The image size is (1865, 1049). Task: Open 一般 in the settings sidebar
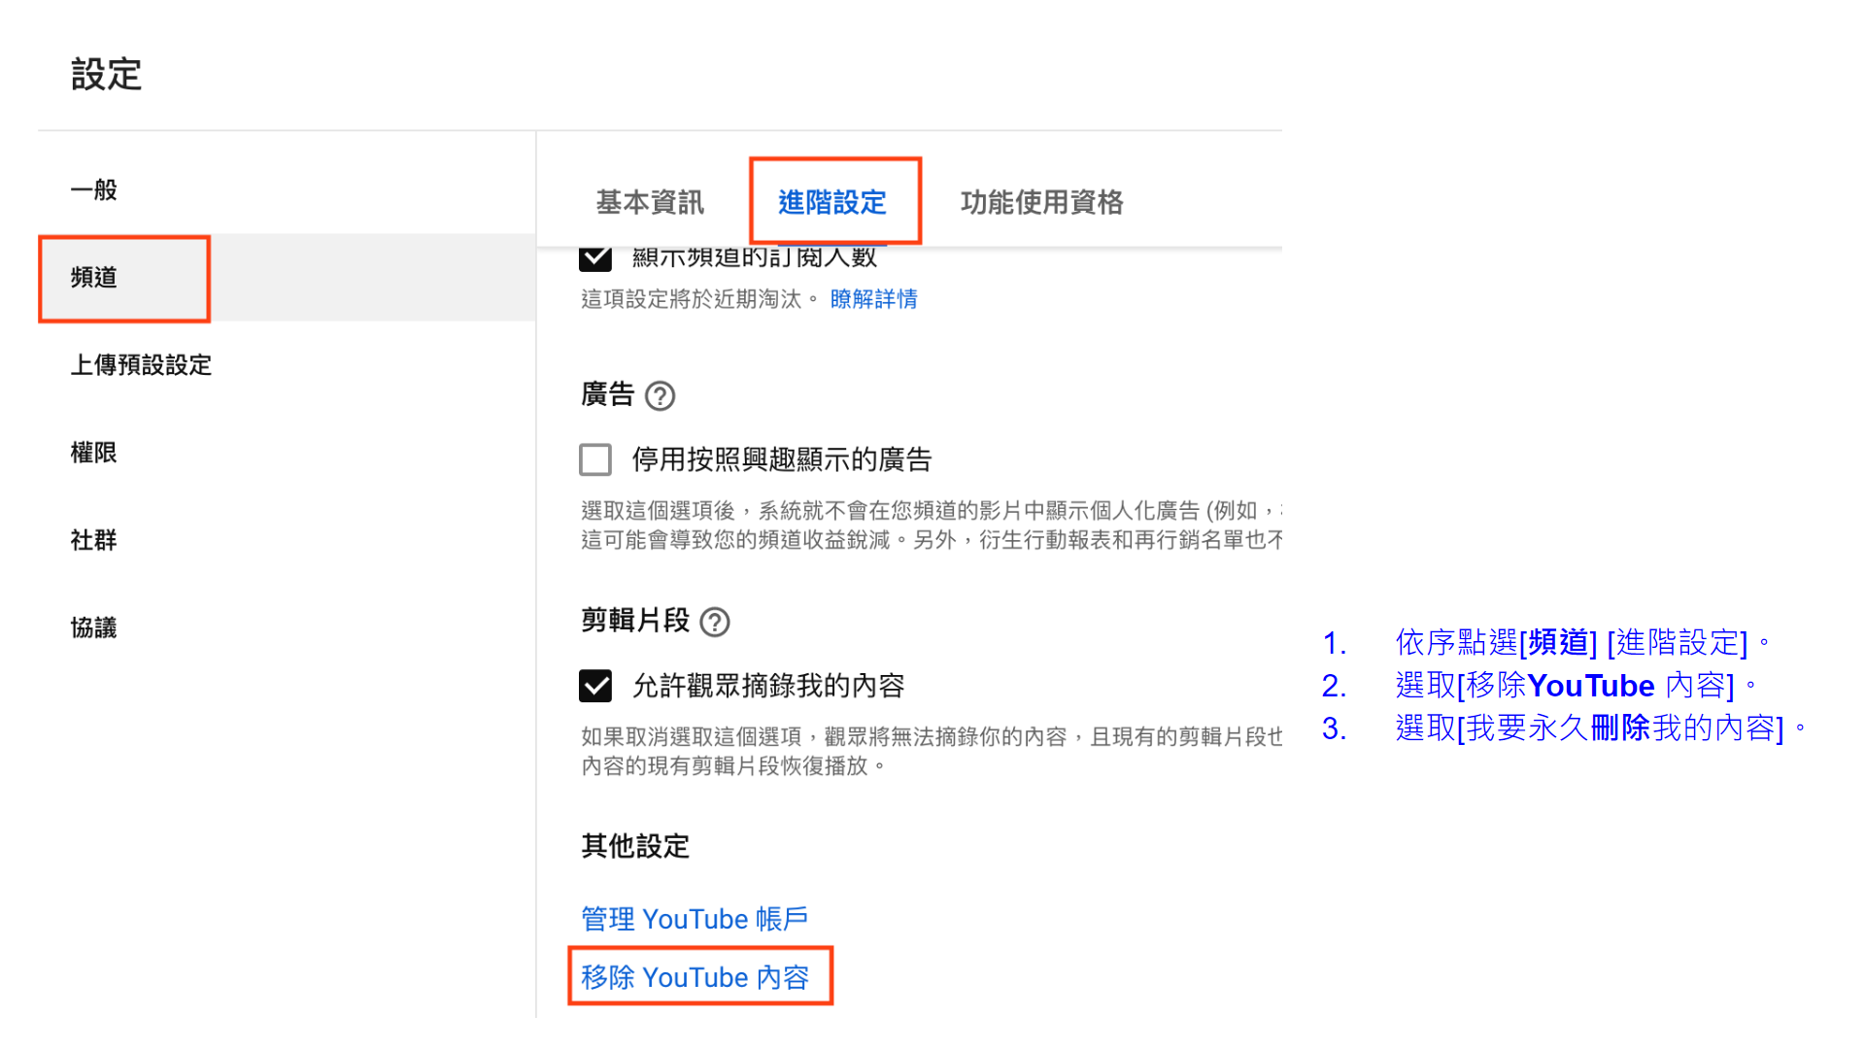(94, 189)
